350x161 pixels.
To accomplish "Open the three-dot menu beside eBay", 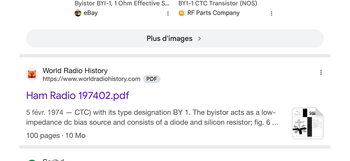I will (168, 14).
